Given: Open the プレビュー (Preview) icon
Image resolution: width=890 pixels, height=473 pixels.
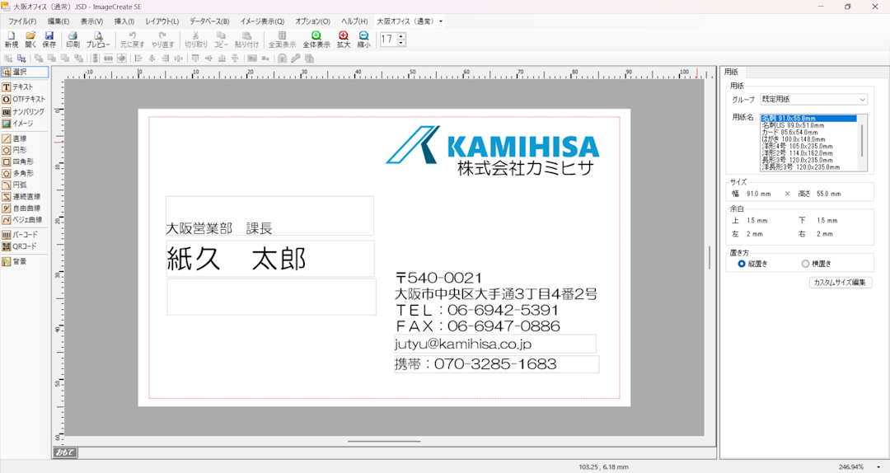Looking at the screenshot, I should (x=97, y=40).
